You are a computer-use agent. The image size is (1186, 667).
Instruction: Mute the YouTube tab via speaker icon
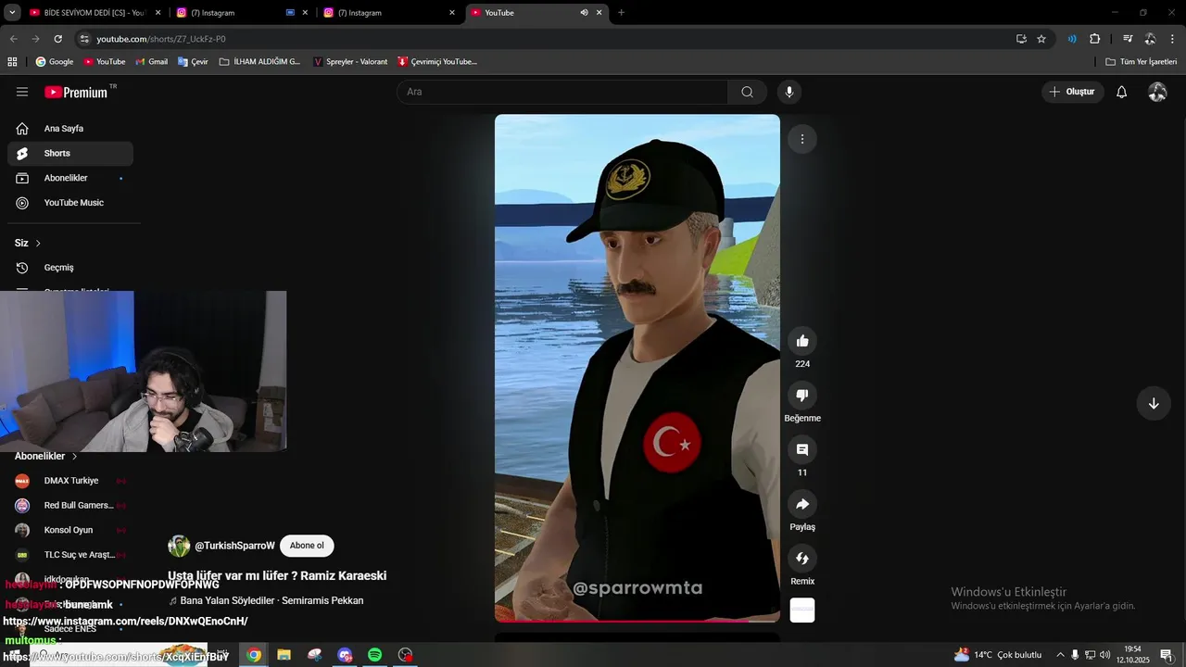pos(584,13)
